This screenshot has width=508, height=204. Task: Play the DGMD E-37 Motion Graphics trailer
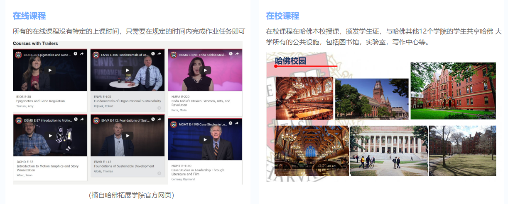(50, 135)
